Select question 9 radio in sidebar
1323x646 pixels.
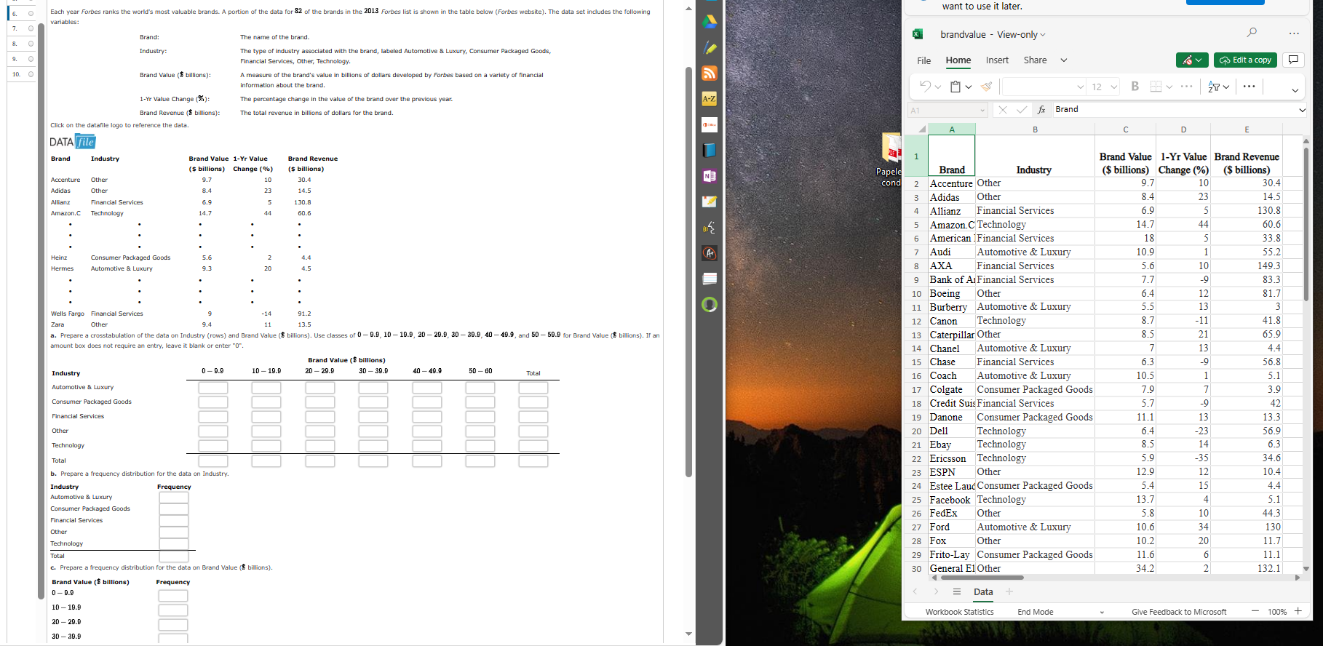(x=31, y=59)
